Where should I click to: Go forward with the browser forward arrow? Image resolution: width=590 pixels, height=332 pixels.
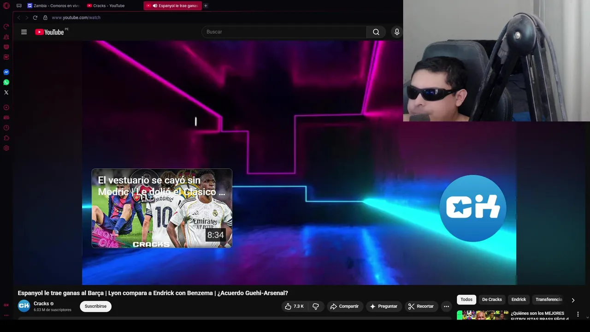[x=27, y=18]
